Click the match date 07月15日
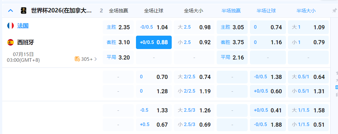The image size is (338, 134). pyautogui.click(x=23, y=54)
